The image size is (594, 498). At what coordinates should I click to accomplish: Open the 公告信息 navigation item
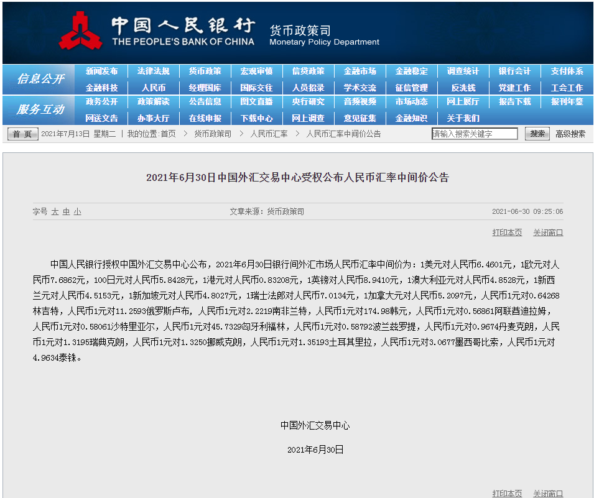(x=205, y=102)
